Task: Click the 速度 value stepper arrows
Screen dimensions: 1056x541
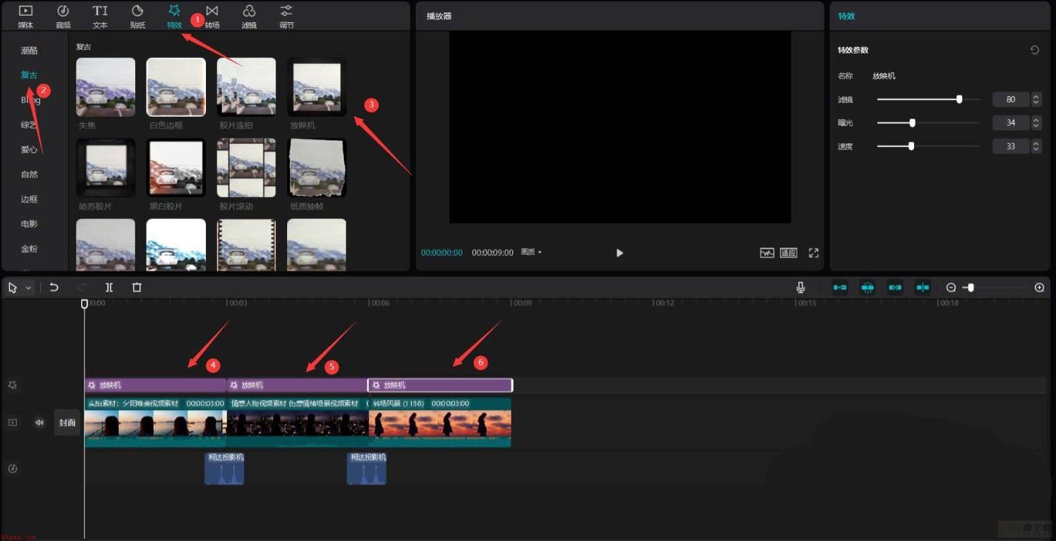Action: point(1036,146)
